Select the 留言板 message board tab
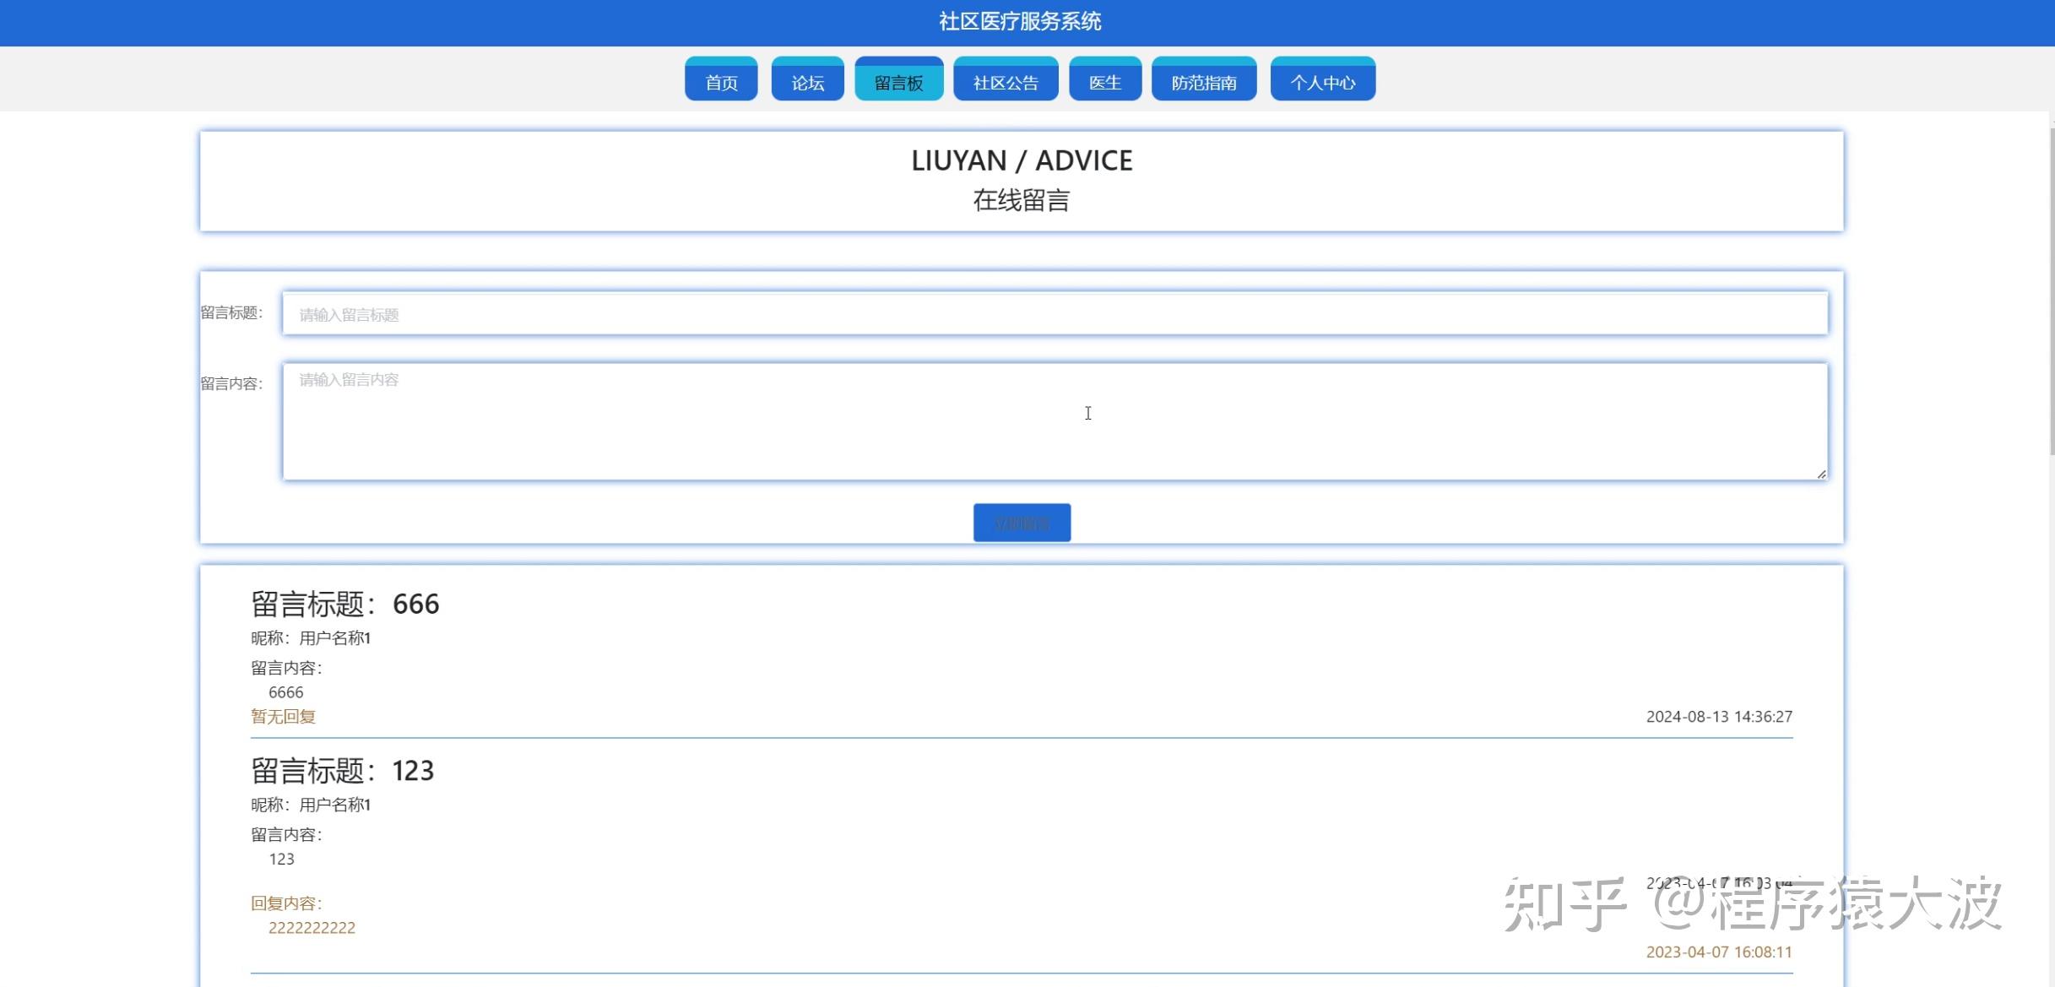Image resolution: width=2055 pixels, height=987 pixels. point(898,81)
